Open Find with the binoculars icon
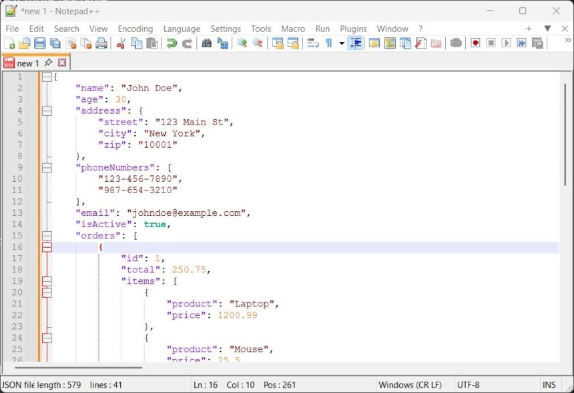This screenshot has width=574, height=393. [x=206, y=43]
